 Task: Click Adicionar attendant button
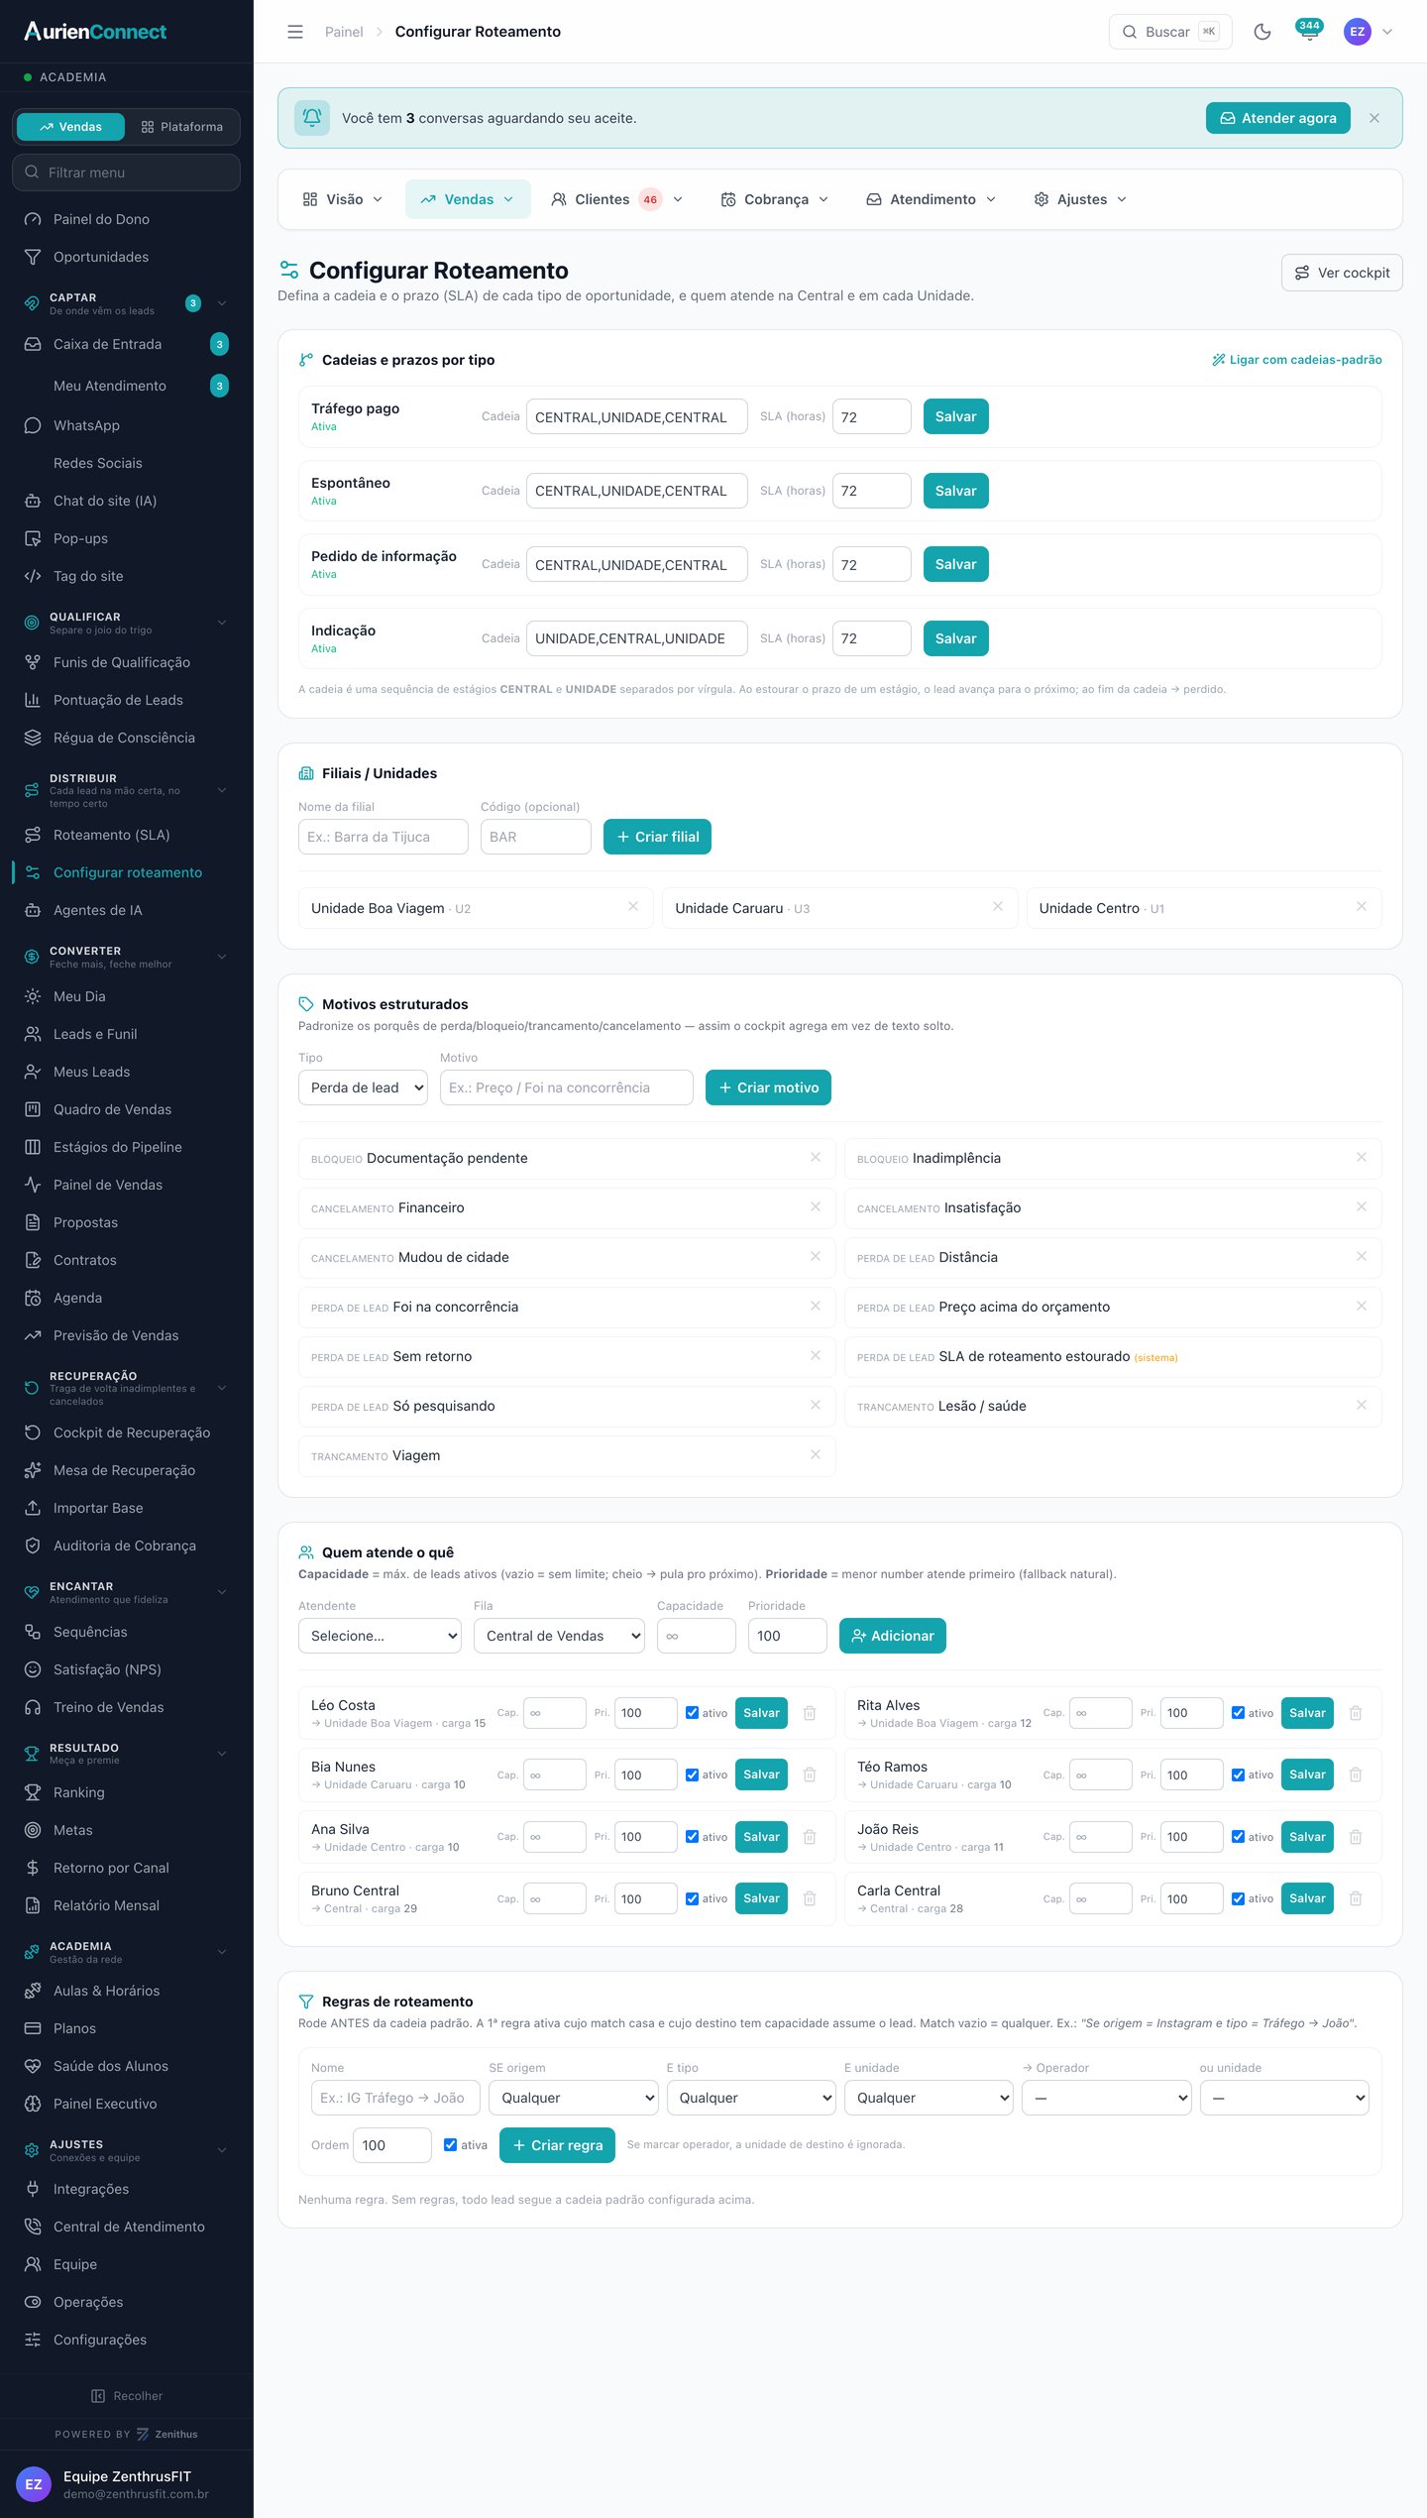click(x=892, y=1636)
